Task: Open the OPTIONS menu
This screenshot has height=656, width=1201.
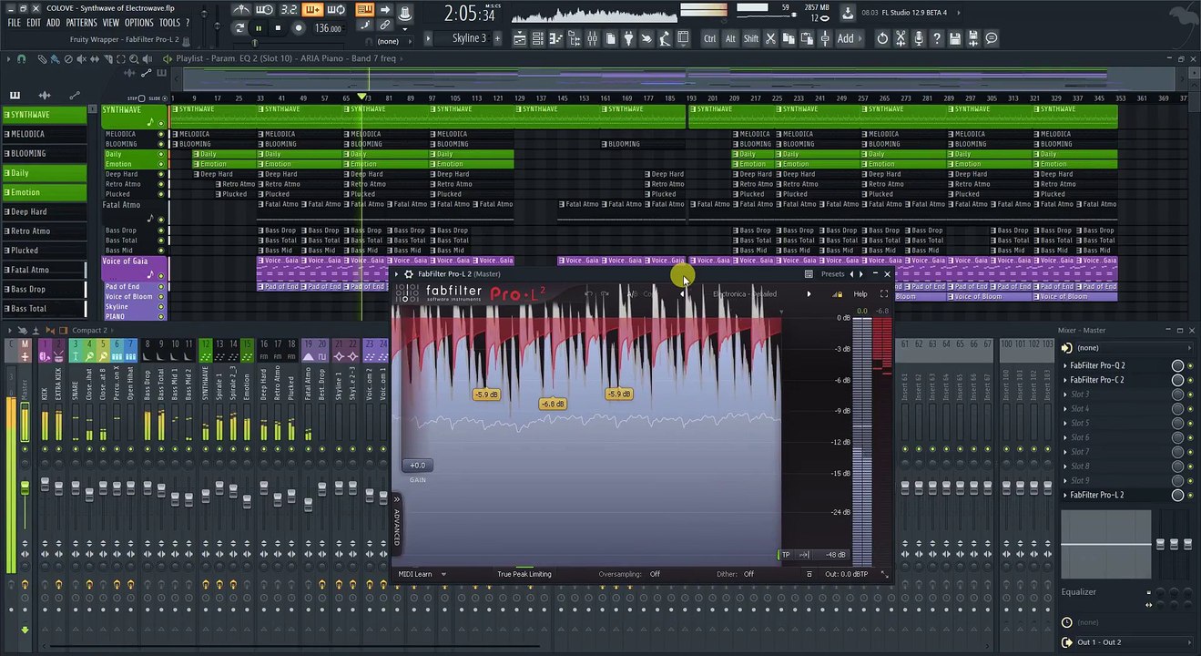Action: (139, 23)
